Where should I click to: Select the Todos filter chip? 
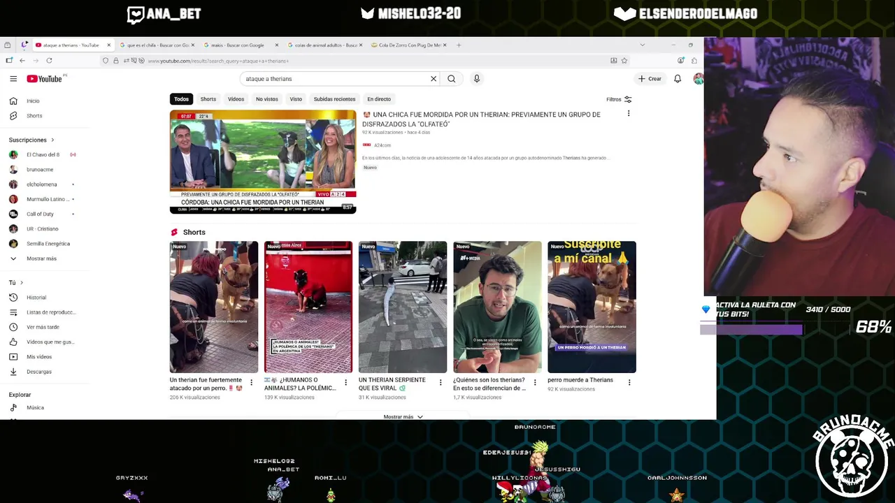[181, 99]
